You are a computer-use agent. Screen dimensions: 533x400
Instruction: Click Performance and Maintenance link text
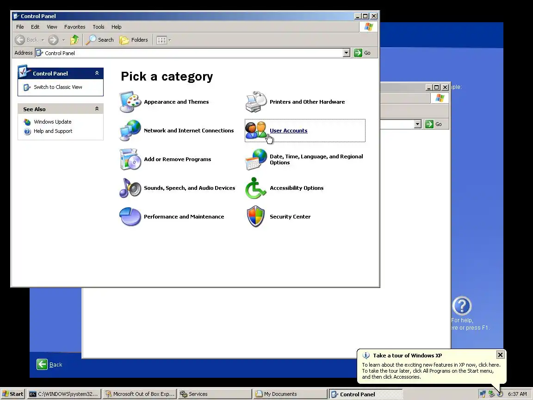tap(184, 217)
